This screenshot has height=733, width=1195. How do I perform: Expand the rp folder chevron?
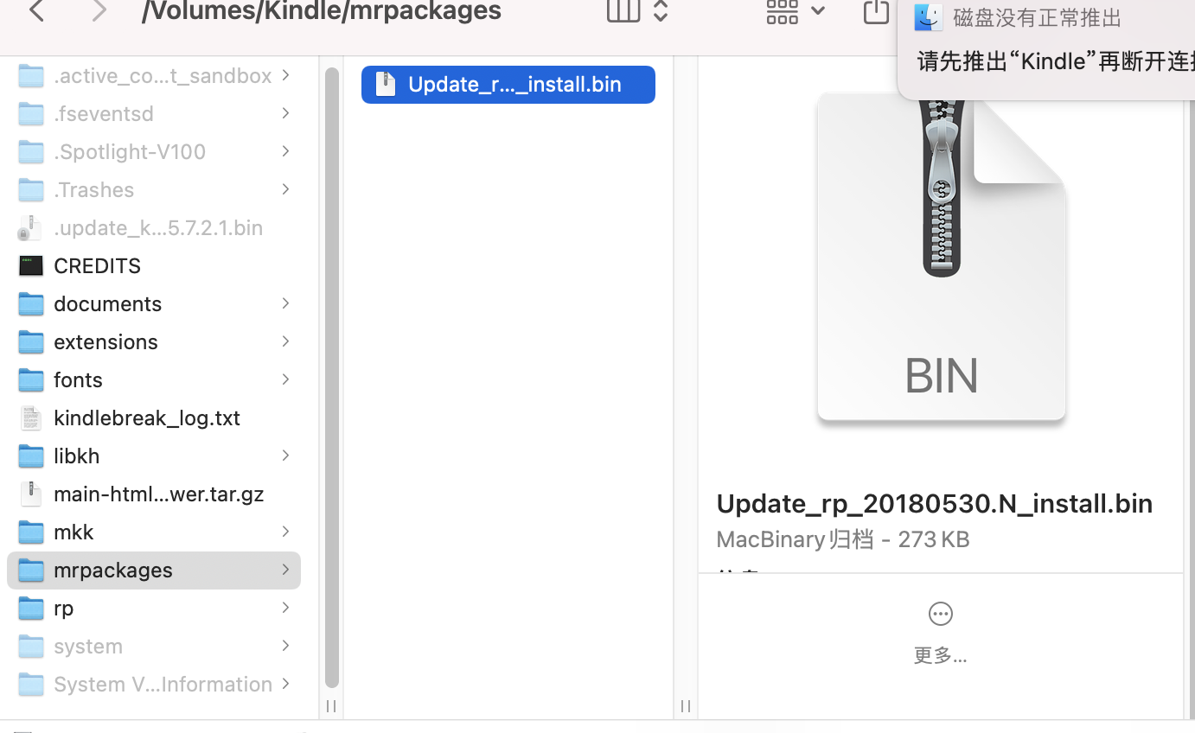(x=285, y=608)
